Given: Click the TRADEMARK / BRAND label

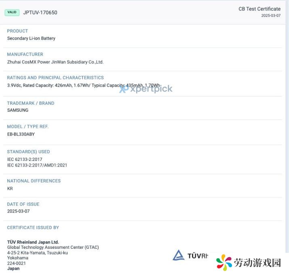Looking at the screenshot, I should (31, 103).
